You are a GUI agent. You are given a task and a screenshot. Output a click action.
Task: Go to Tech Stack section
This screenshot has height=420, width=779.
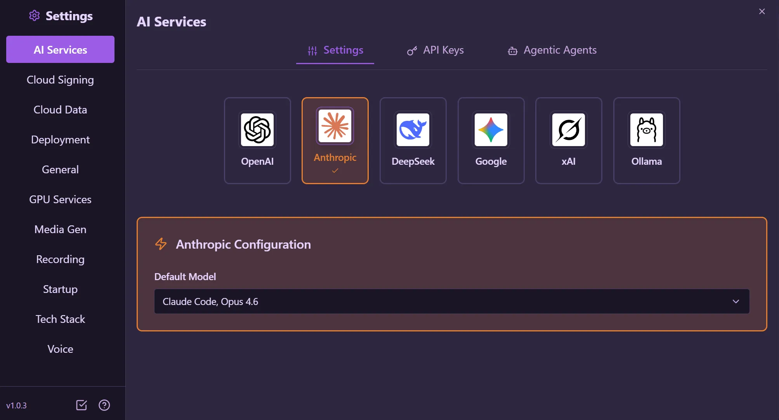click(60, 319)
